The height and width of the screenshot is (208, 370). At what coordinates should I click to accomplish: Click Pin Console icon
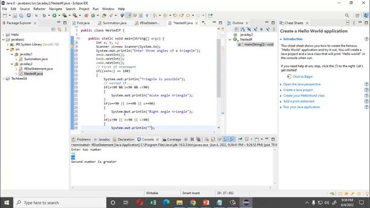tap(240, 139)
